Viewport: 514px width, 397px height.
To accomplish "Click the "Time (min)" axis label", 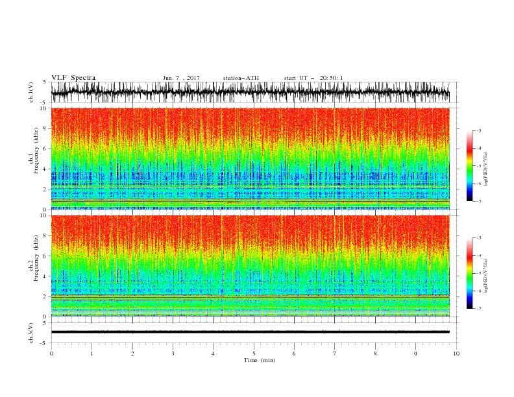I will tap(260, 360).
